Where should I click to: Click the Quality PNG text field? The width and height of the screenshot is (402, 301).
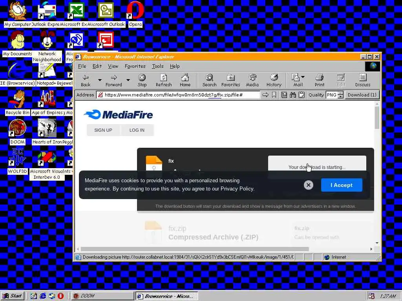tap(332, 95)
